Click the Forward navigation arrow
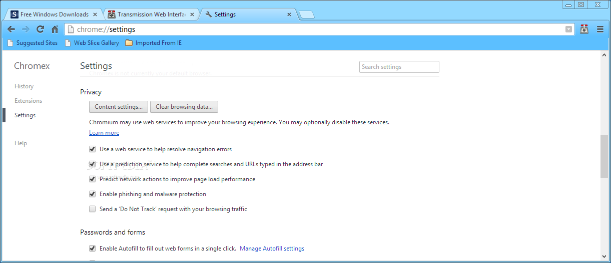The image size is (611, 263). 26,29
